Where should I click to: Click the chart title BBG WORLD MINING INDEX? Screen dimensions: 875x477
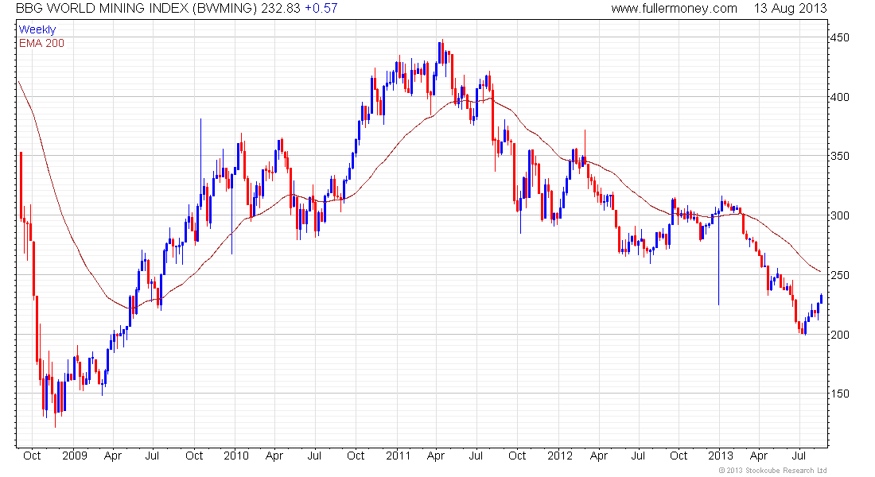(102, 9)
